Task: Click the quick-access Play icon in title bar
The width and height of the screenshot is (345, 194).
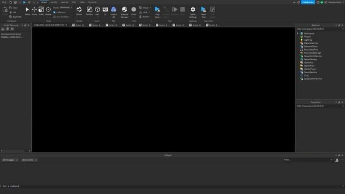Action: coord(24,2)
